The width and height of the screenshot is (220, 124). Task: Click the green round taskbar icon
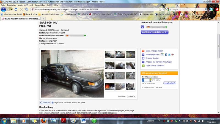point(94,121)
